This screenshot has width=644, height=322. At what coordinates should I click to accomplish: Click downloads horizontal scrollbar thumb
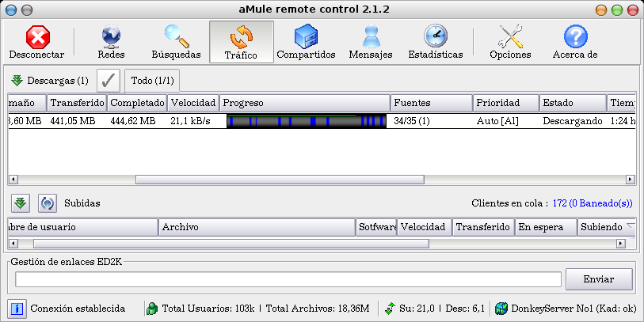click(x=280, y=180)
